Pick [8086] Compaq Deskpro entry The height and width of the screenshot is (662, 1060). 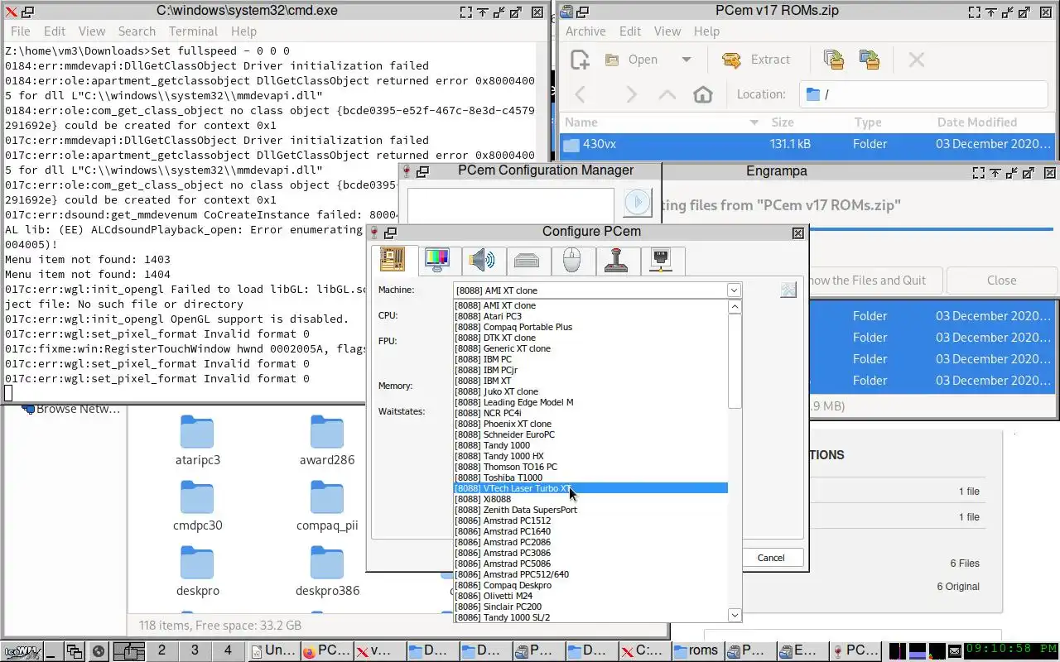(590, 585)
